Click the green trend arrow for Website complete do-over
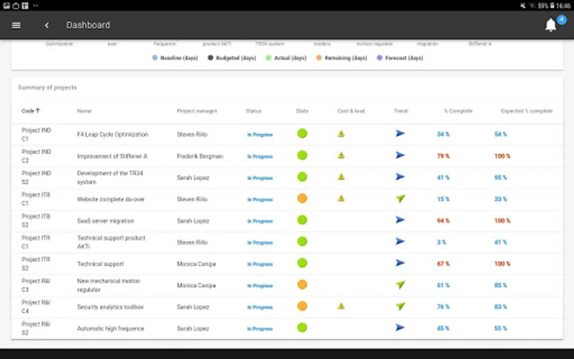The width and height of the screenshot is (574, 359). click(400, 198)
